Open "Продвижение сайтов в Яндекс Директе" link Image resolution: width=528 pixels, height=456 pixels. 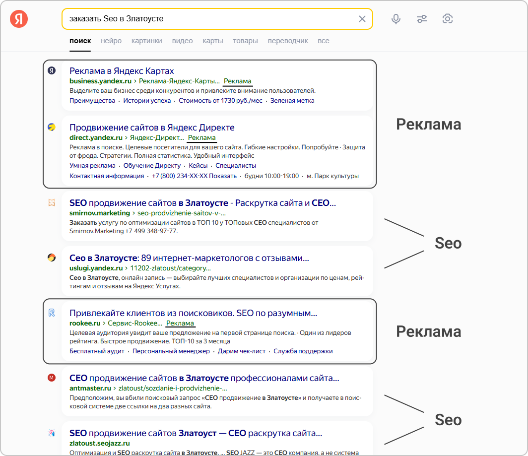[152, 128]
